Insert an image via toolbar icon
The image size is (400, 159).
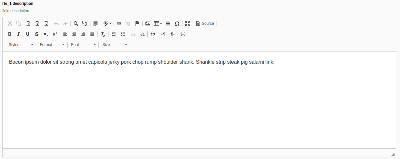[148, 23]
